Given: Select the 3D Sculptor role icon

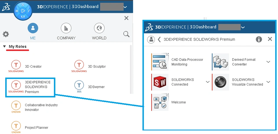Looking at the screenshot, I should pyautogui.click(x=79, y=66).
